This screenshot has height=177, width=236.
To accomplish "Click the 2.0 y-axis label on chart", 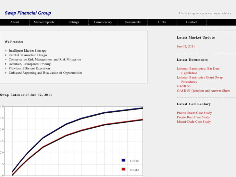I will pos(2,153).
